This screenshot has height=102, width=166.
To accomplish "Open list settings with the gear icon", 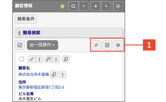I will click(118, 45).
